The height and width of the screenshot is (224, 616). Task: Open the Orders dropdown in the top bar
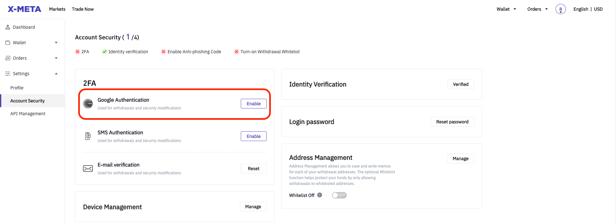537,9
